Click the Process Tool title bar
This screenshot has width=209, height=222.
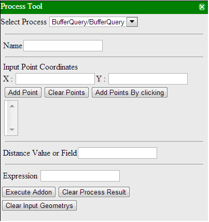[104, 7]
